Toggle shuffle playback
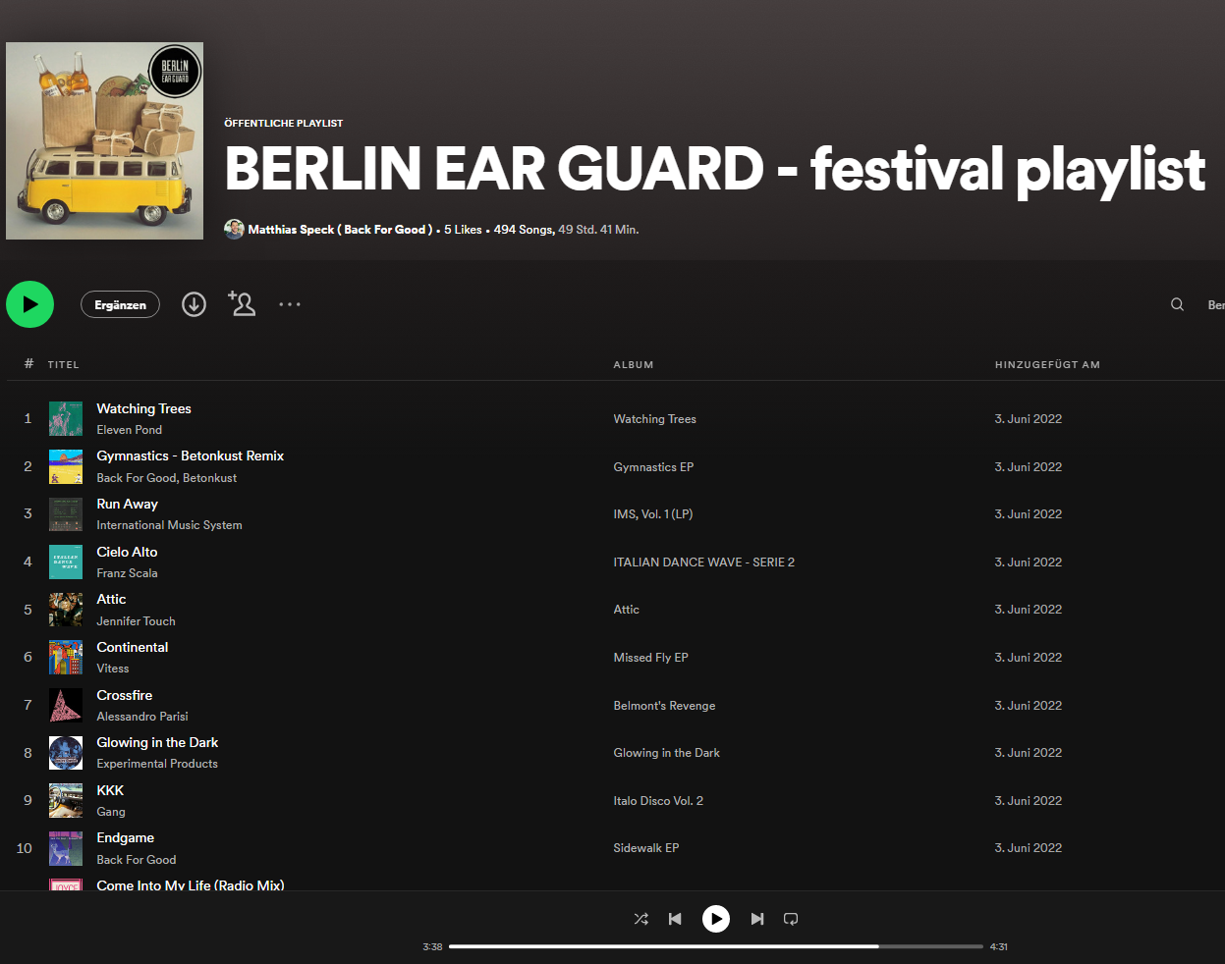1225x964 pixels. 640,919
